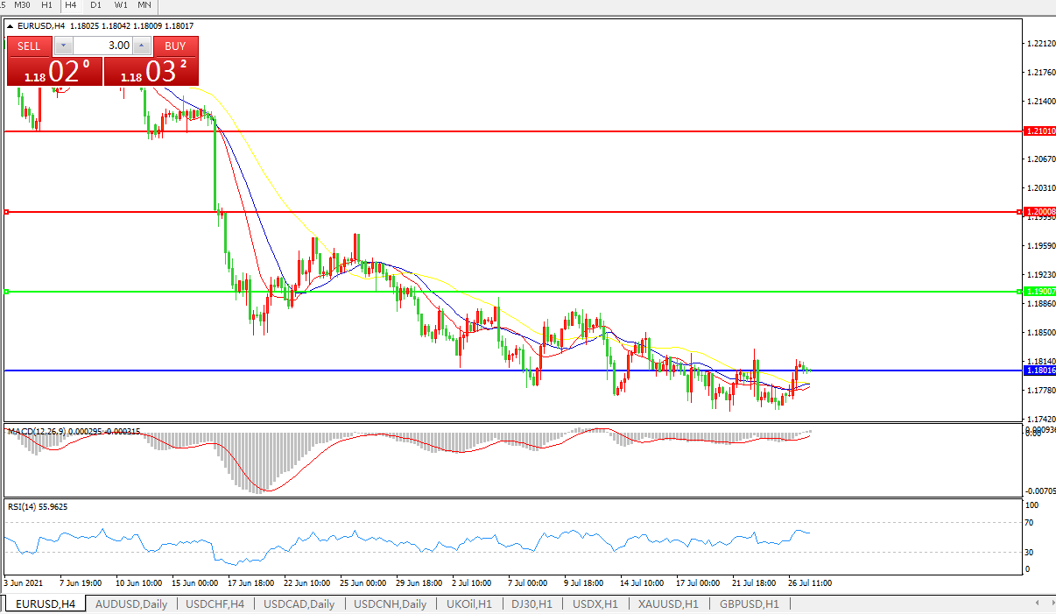This screenshot has width=1056, height=614.
Task: Open the AUDUSD,Daily chart tab
Action: [x=131, y=604]
